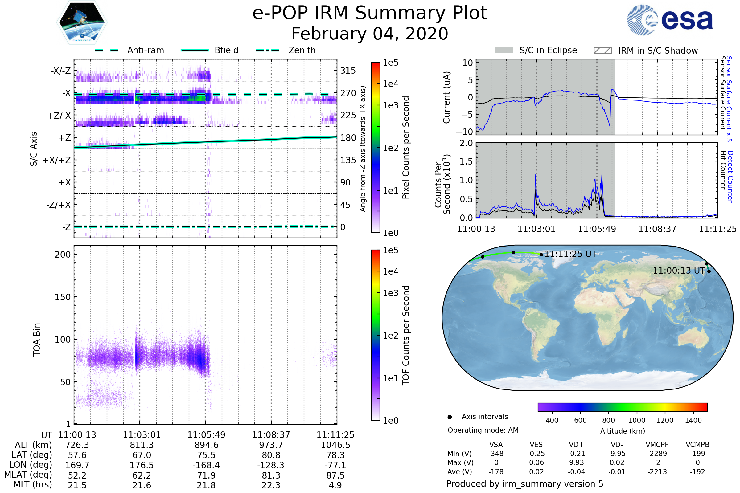Click the IRM in S/C Shadow hatched legend patch
The width and height of the screenshot is (740, 493).
602,51
